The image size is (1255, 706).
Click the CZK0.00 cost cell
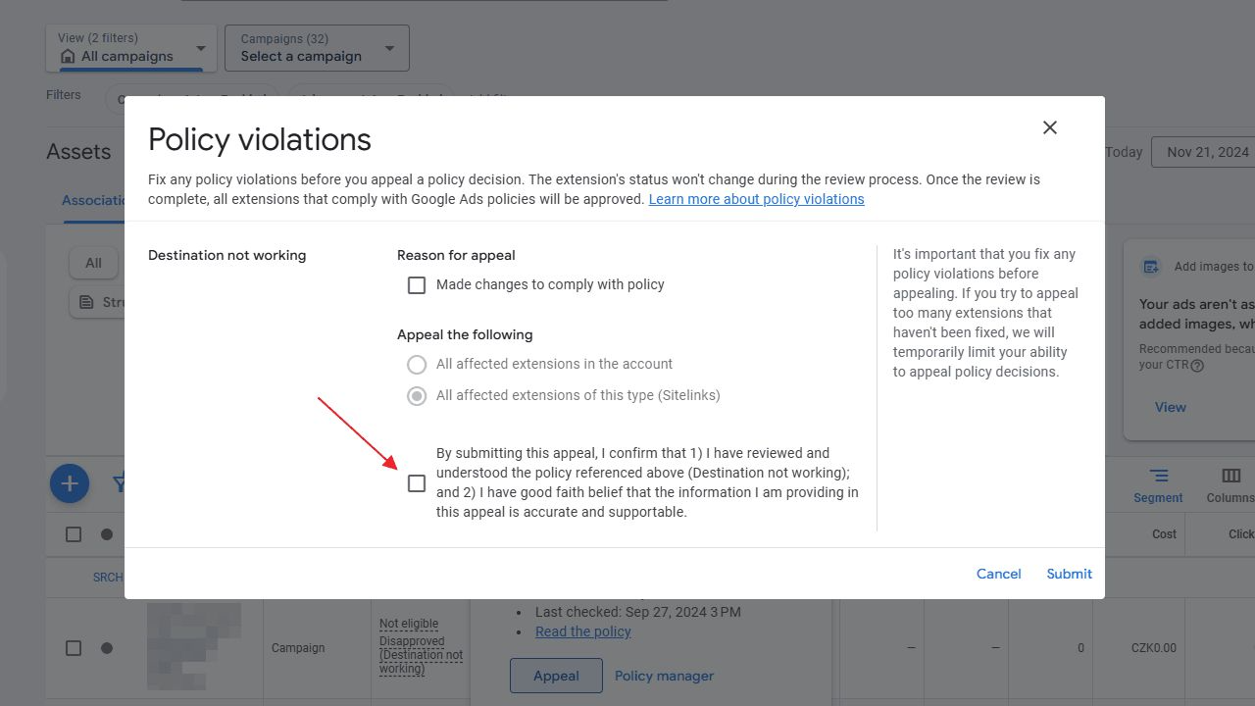[x=1153, y=648]
